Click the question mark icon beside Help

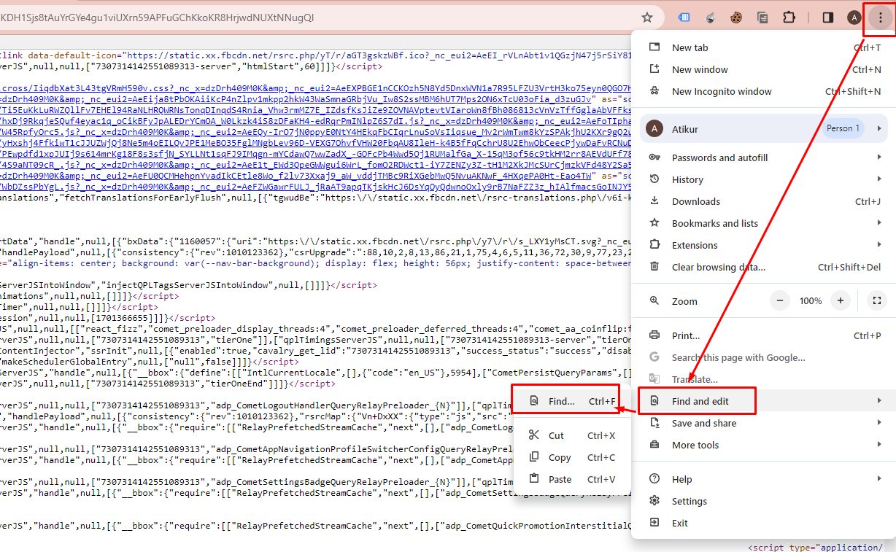tap(654, 479)
